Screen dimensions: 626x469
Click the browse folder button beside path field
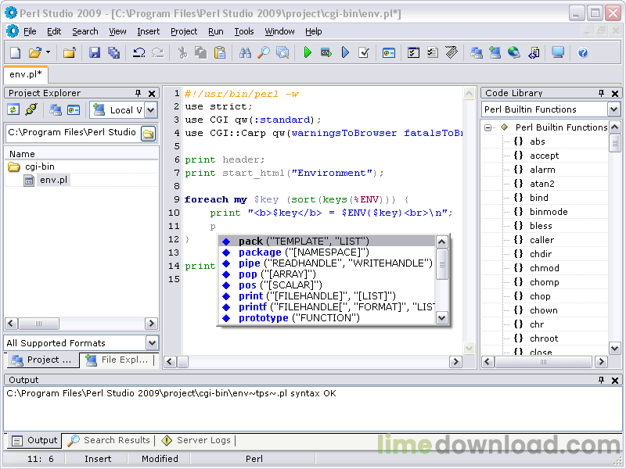[148, 133]
